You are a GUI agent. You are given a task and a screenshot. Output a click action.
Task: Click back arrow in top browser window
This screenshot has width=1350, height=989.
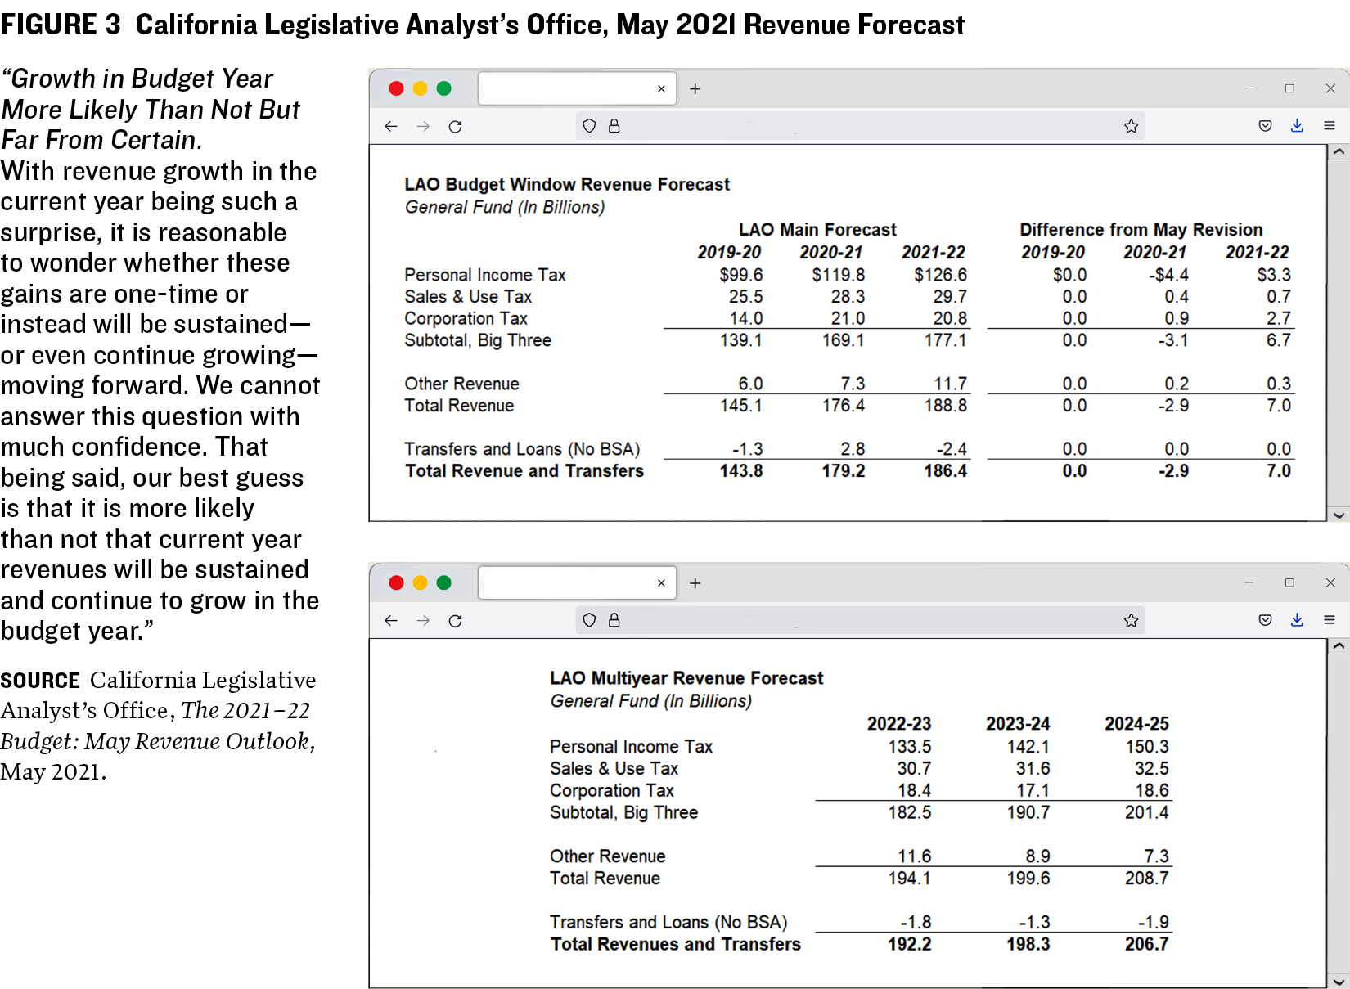(x=391, y=126)
